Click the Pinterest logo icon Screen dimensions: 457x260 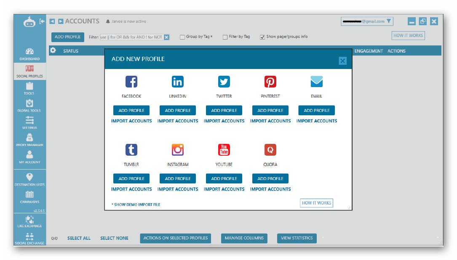coord(270,82)
